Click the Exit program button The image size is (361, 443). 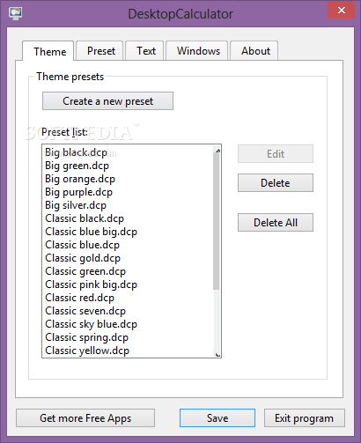pos(305,417)
